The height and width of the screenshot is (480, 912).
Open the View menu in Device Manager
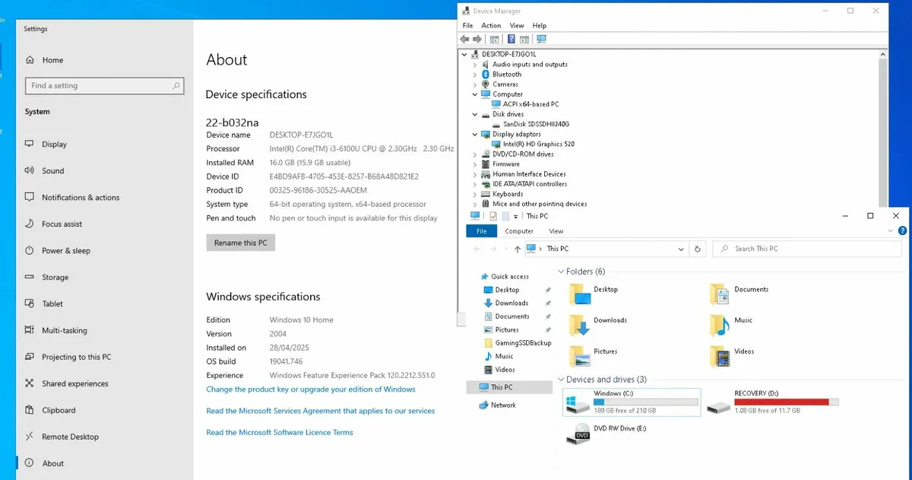[x=517, y=26]
